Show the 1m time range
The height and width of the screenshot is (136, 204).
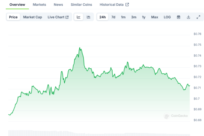[123, 17]
